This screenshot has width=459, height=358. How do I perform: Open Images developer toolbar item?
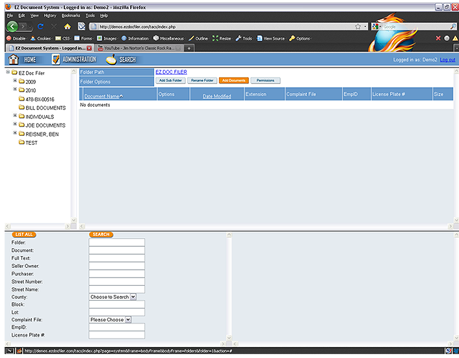point(107,38)
